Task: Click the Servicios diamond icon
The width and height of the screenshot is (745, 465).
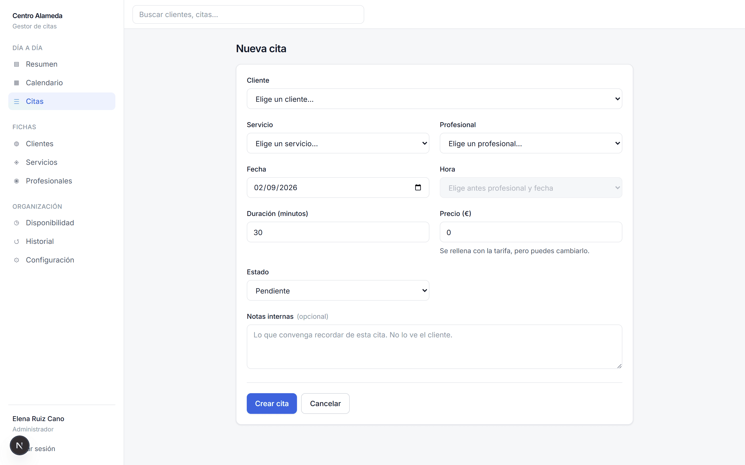Action: tap(17, 162)
